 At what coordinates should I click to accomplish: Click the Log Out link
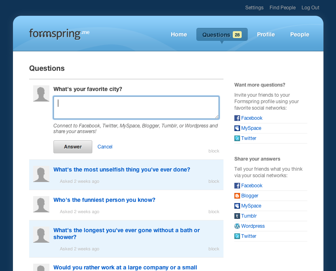[310, 8]
